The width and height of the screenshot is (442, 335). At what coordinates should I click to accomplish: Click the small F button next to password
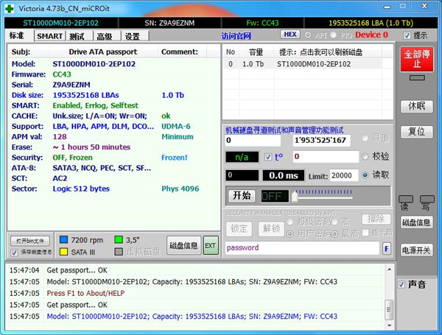pos(387,248)
